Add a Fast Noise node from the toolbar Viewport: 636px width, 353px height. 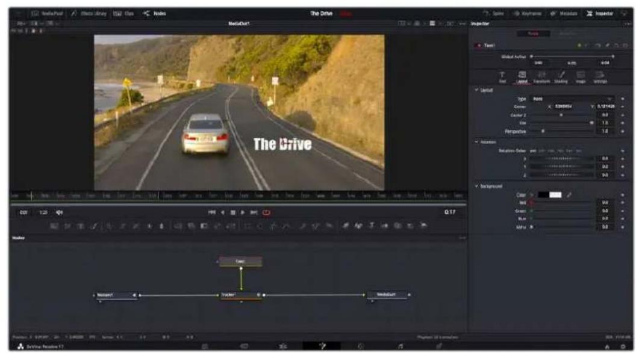[x=67, y=226]
